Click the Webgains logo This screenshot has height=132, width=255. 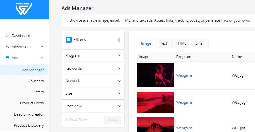coord(24,9)
